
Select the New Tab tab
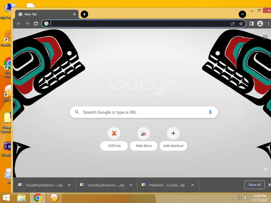(47, 14)
